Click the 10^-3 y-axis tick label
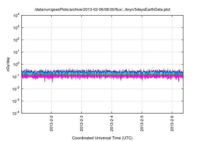Image resolution: width=202 pixels, height=141 pixels. [x=16, y=101]
